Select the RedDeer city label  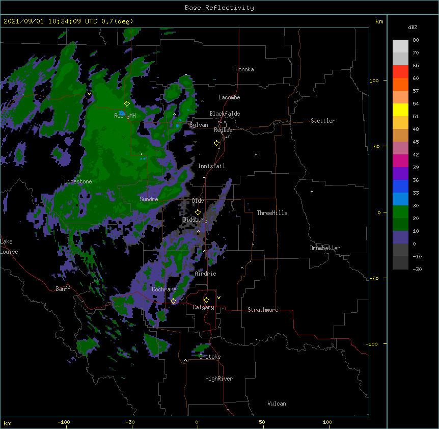(224, 130)
